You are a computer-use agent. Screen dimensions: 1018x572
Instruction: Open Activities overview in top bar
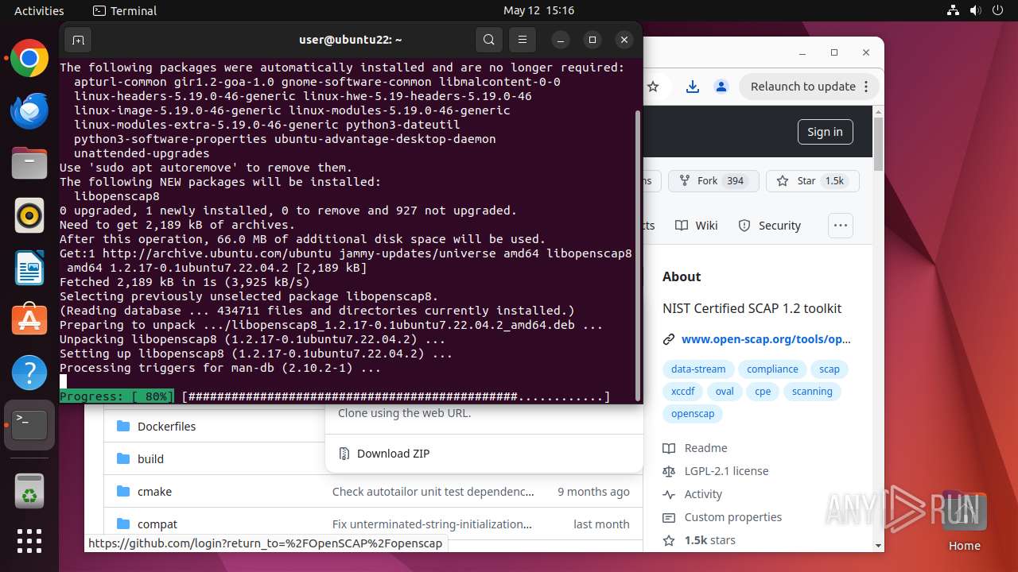[39, 10]
